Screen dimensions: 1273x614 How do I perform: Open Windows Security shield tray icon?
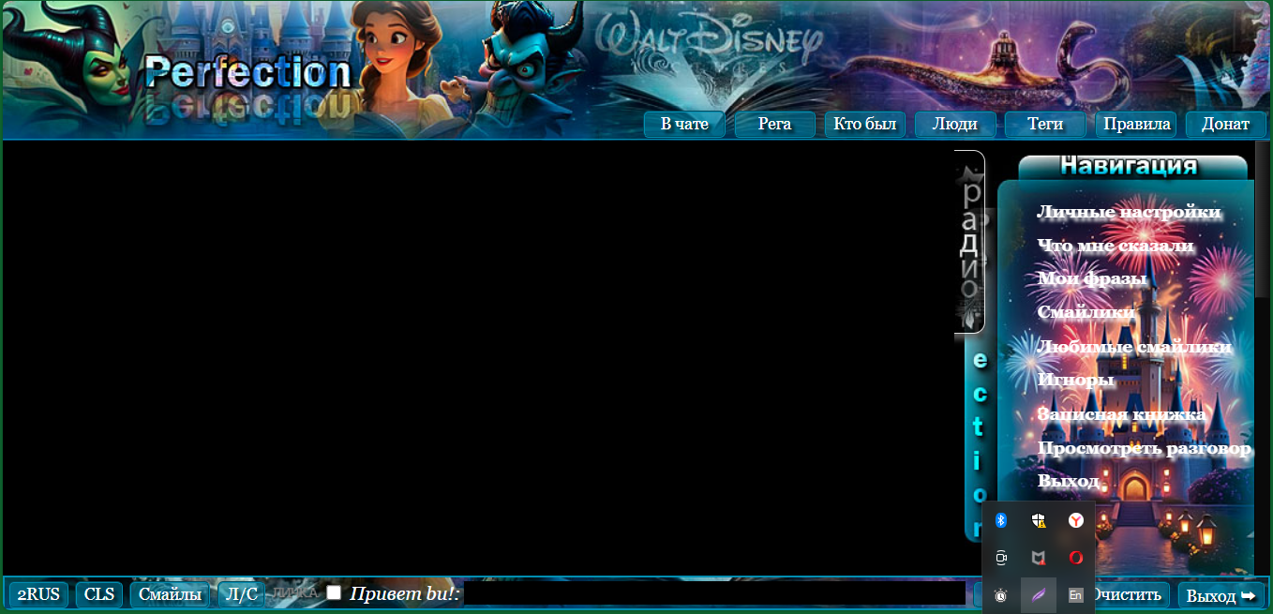point(1038,520)
